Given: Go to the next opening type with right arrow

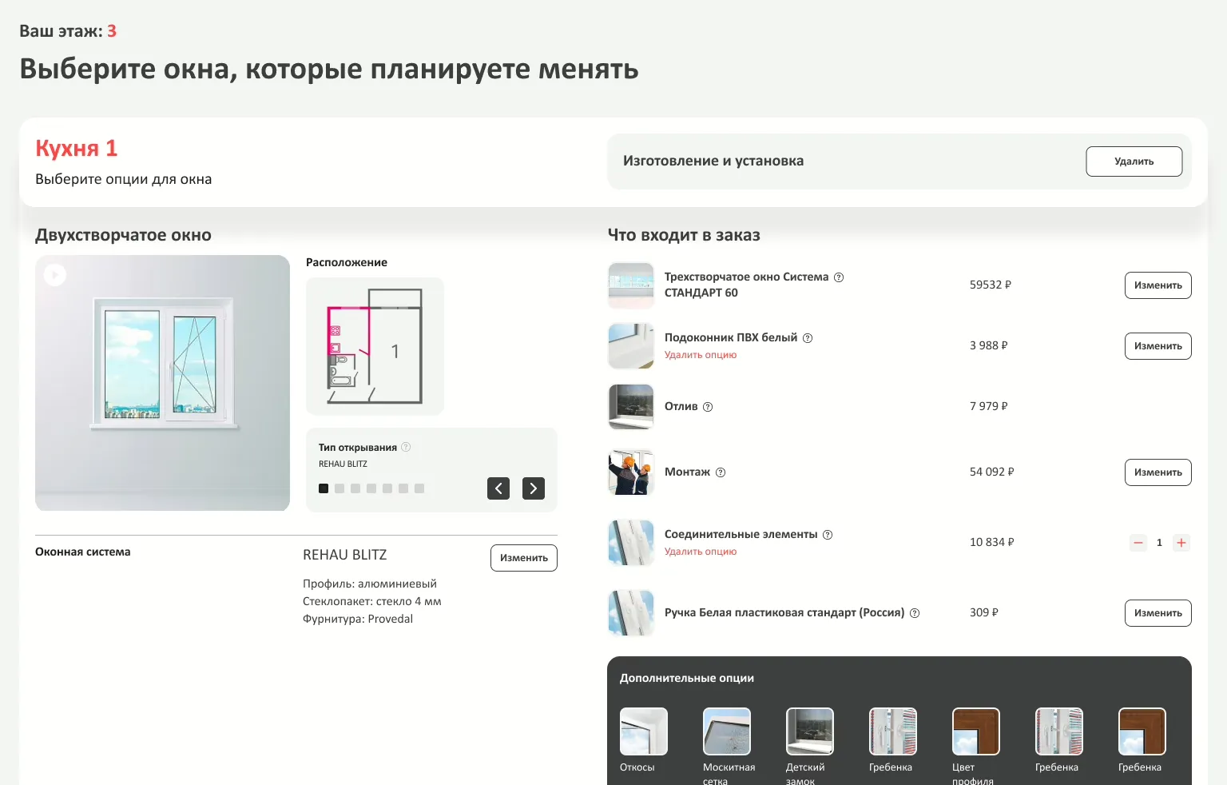Looking at the screenshot, I should [534, 488].
